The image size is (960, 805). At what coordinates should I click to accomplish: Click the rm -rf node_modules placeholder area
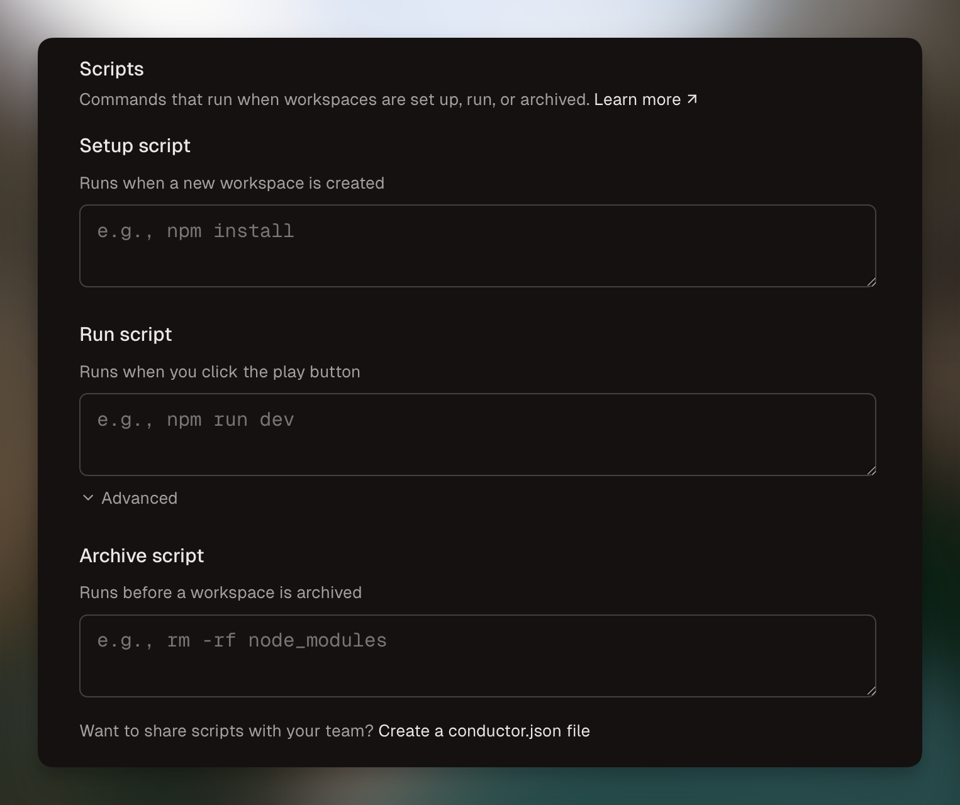[x=477, y=655]
